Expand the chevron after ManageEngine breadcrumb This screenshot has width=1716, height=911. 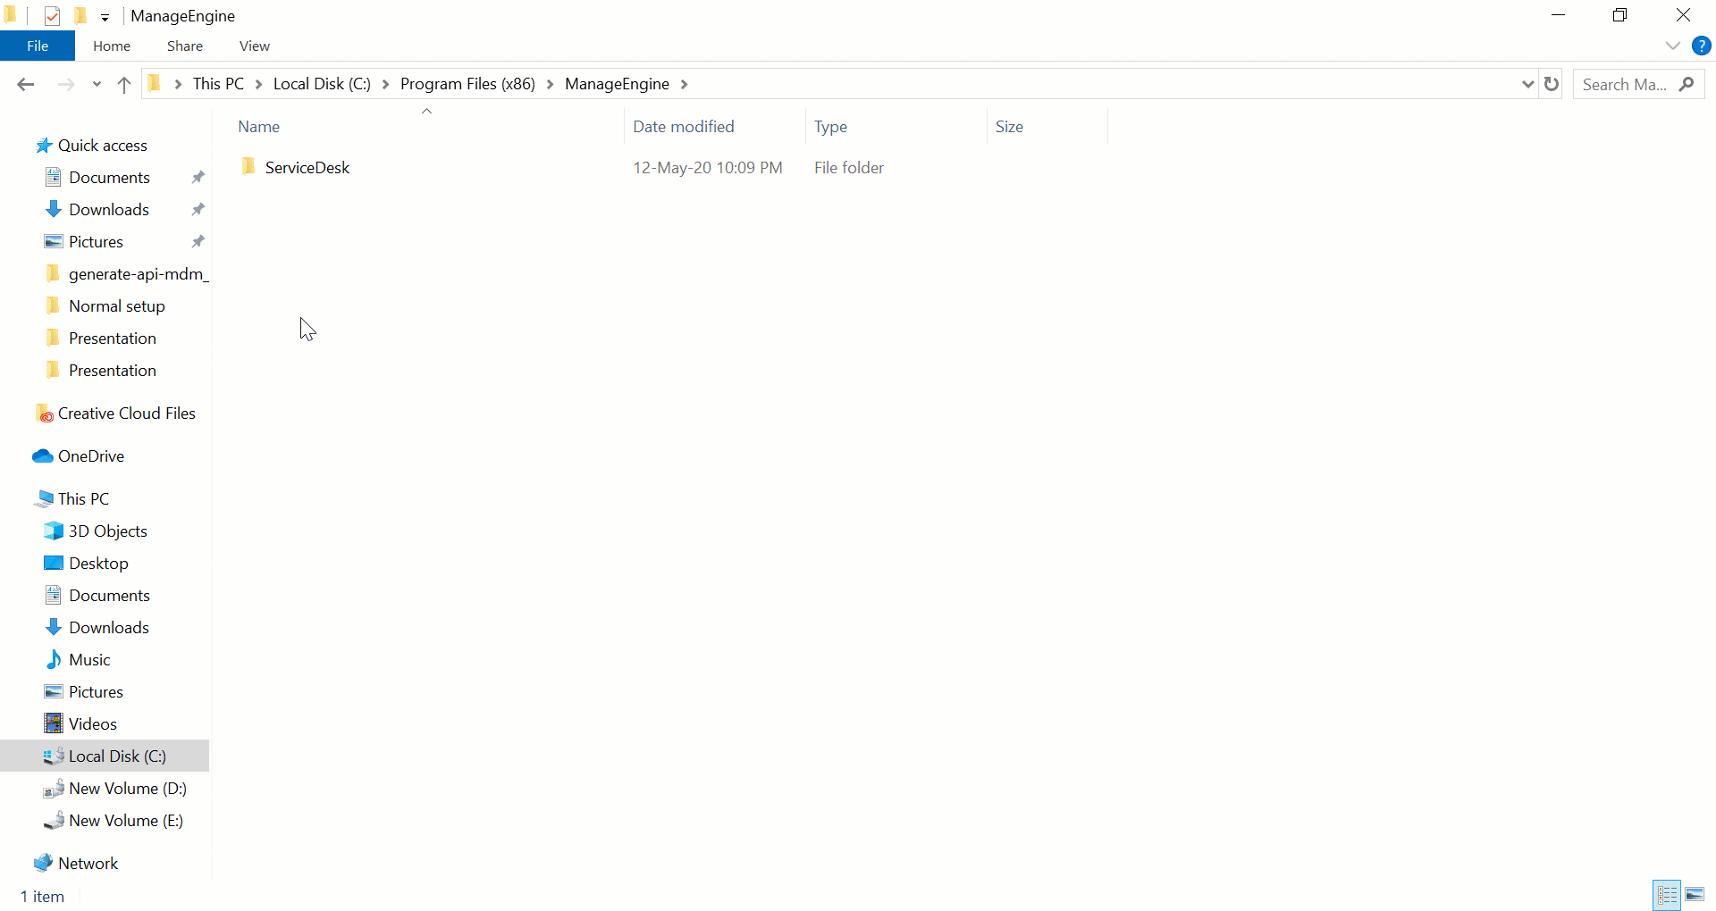pos(684,84)
